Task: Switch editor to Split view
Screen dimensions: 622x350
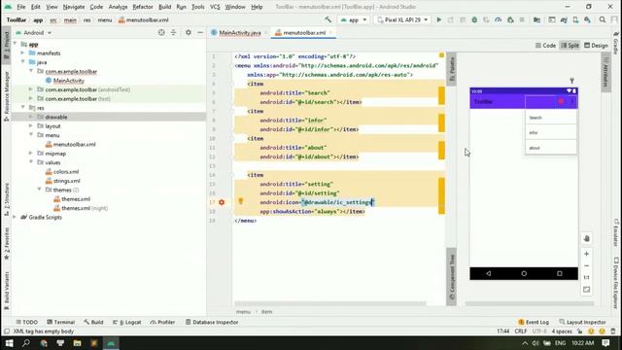Action: click(570, 46)
